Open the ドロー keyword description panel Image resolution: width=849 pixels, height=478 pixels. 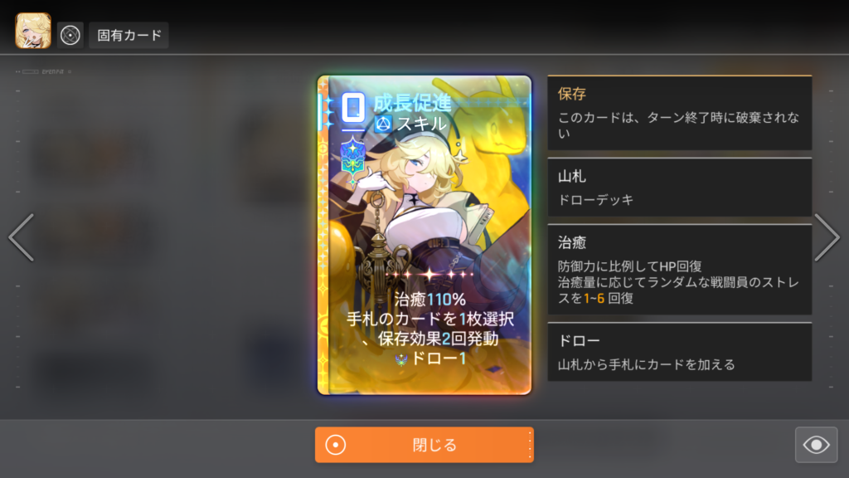pyautogui.click(x=680, y=352)
